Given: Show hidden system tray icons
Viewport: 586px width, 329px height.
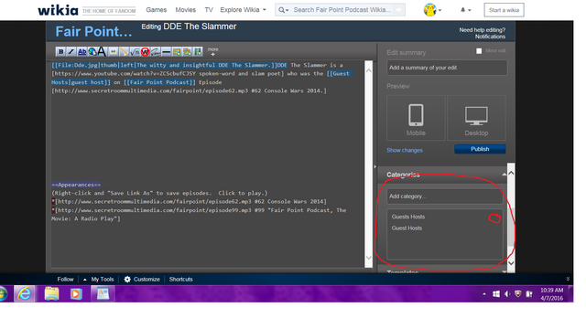Looking at the screenshot, I should point(484,294).
